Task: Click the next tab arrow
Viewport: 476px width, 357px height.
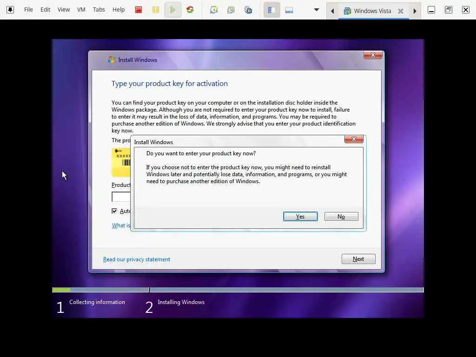Action: pos(415,11)
